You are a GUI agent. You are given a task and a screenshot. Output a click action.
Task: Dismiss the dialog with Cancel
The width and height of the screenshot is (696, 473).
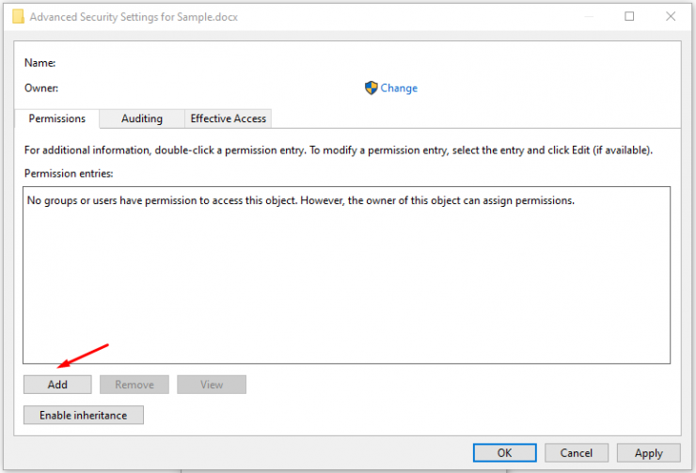577,452
